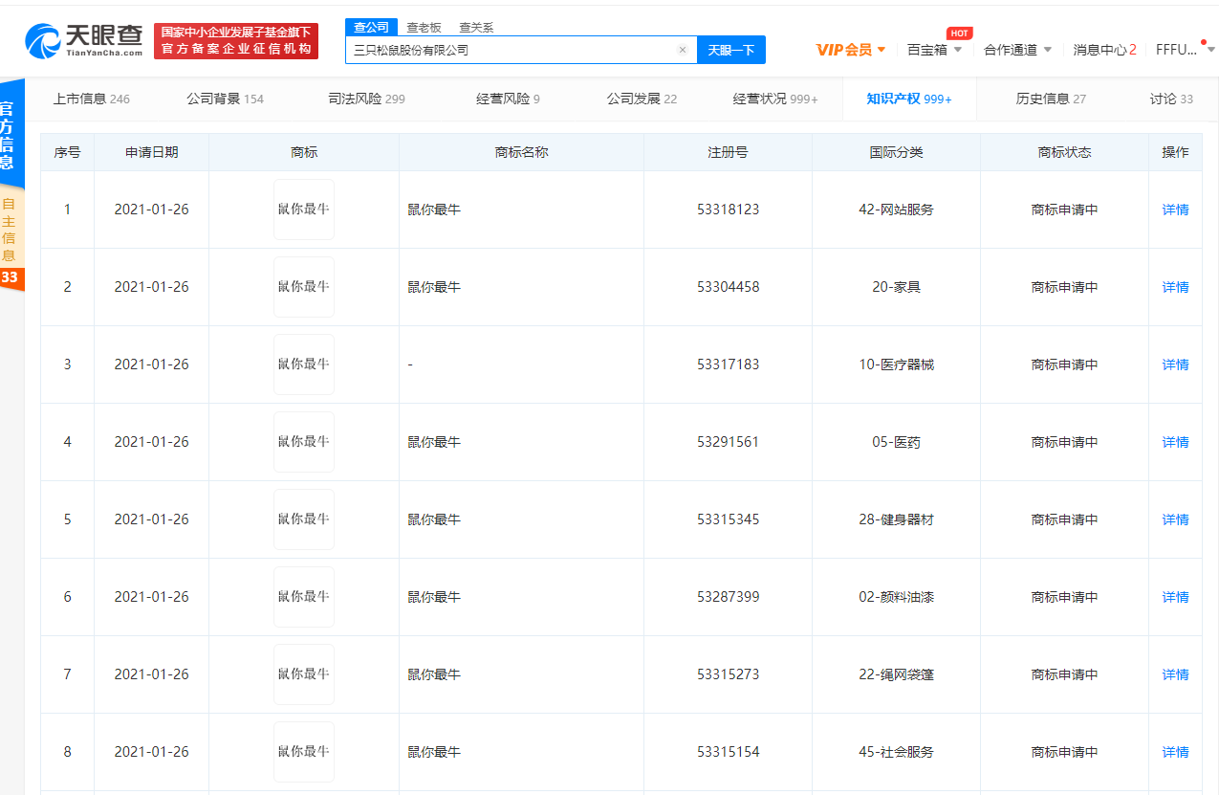Expand the 百宝箱 dropdown menu
The height and width of the screenshot is (795, 1219).
(934, 50)
